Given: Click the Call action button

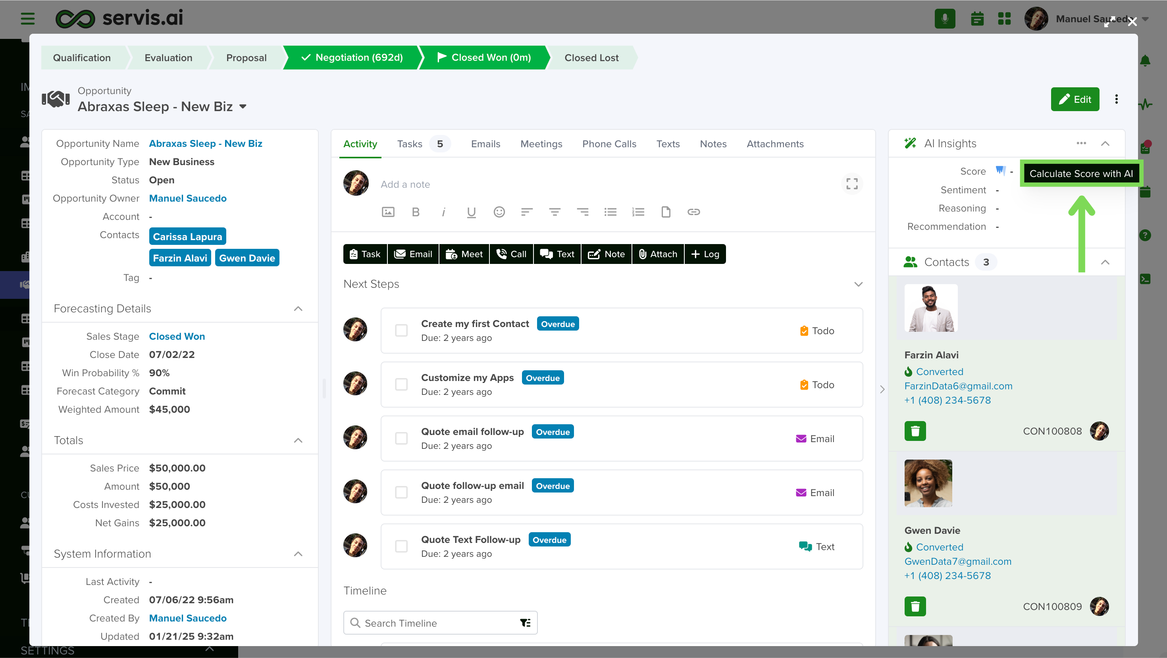Looking at the screenshot, I should pyautogui.click(x=511, y=254).
